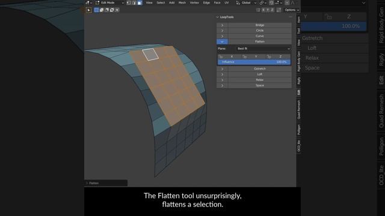Open the Edge menu
Viewport: 385px width, 216px height.
206,2
